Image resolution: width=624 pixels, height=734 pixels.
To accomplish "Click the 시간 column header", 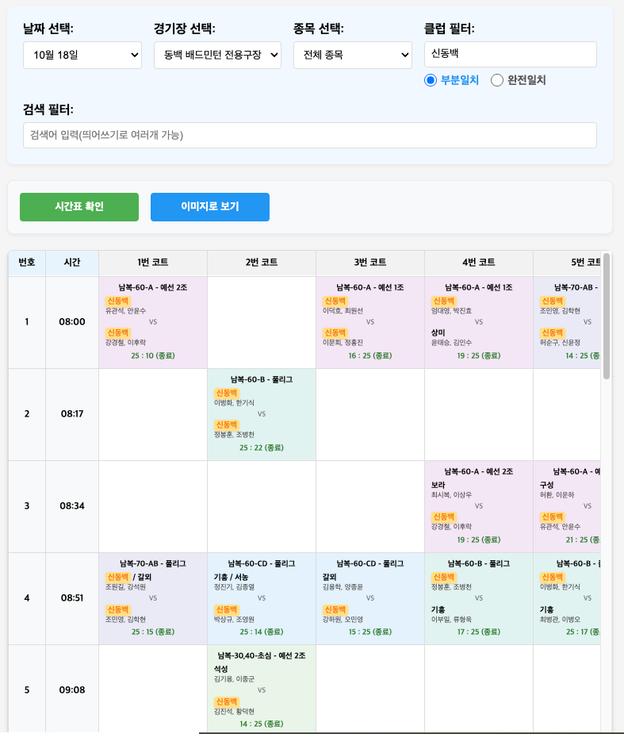I will 71,263.
